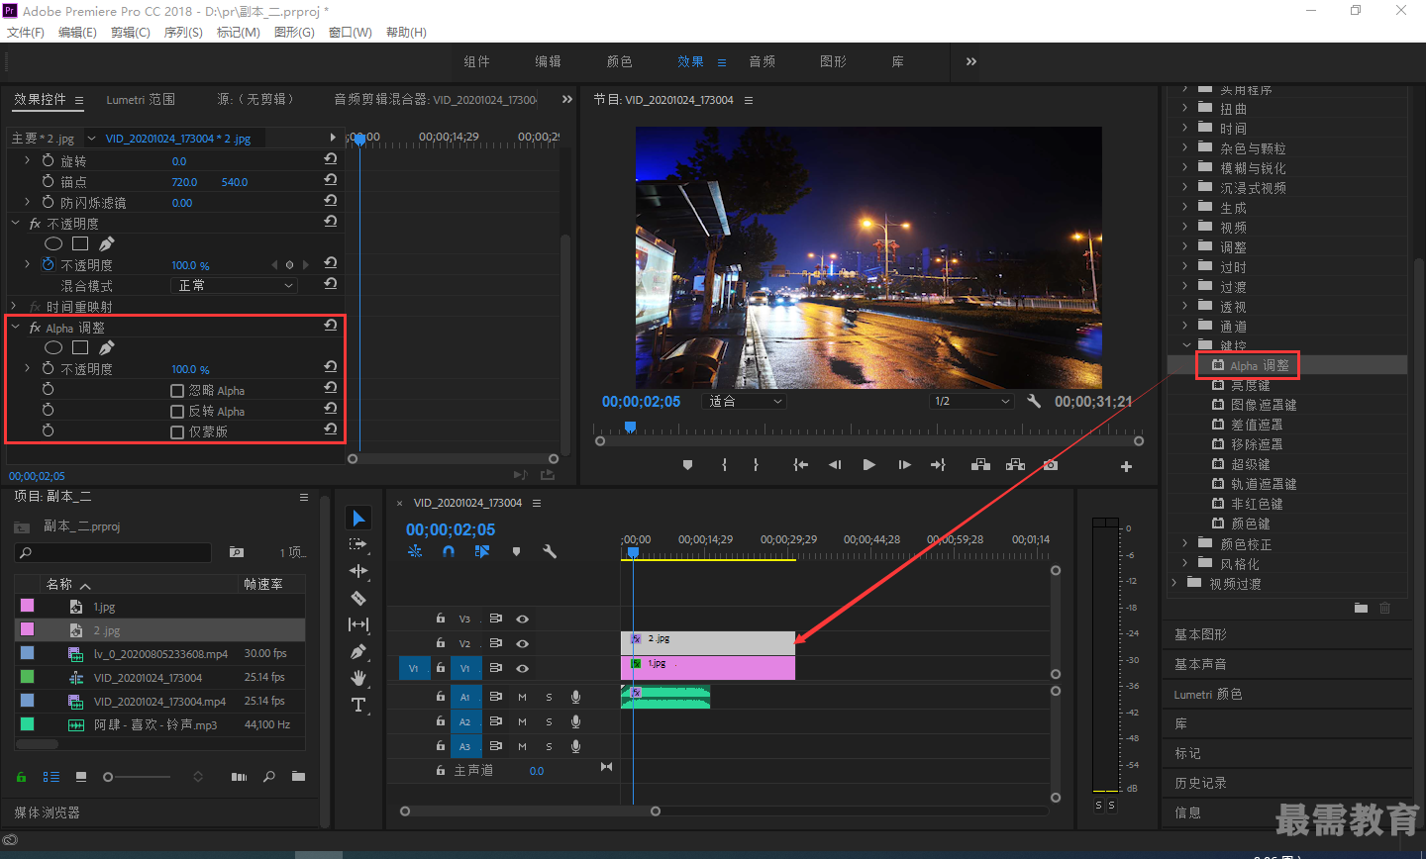The width and height of the screenshot is (1426, 859).
Task: Mute audio track A1
Action: tap(522, 697)
